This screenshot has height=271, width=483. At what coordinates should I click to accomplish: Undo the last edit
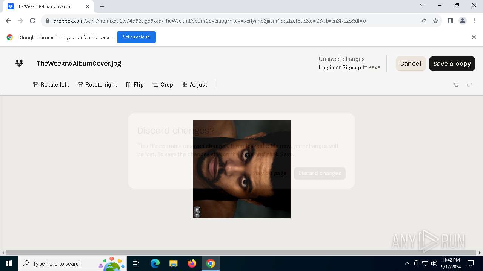click(456, 85)
